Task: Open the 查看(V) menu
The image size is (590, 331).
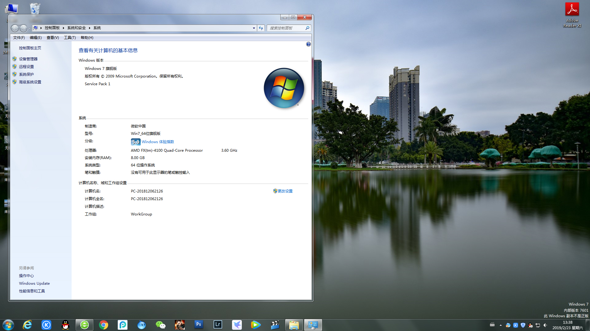Action: (x=53, y=37)
